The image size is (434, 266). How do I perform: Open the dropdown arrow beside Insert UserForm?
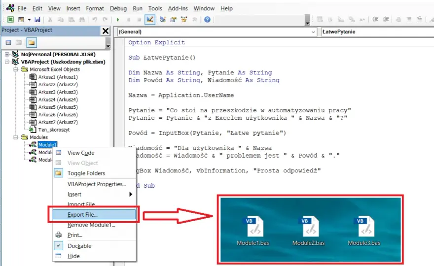[x=29, y=19]
